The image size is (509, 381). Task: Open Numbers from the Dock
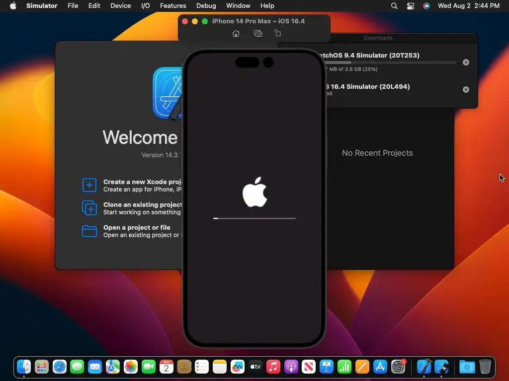pyautogui.click(x=344, y=367)
